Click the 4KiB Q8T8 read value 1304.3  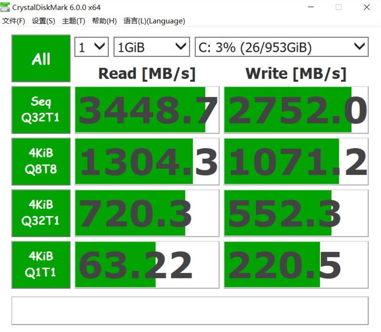point(147,161)
